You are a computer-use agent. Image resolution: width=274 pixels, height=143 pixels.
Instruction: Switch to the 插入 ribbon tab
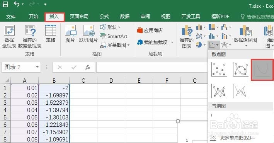(54, 17)
